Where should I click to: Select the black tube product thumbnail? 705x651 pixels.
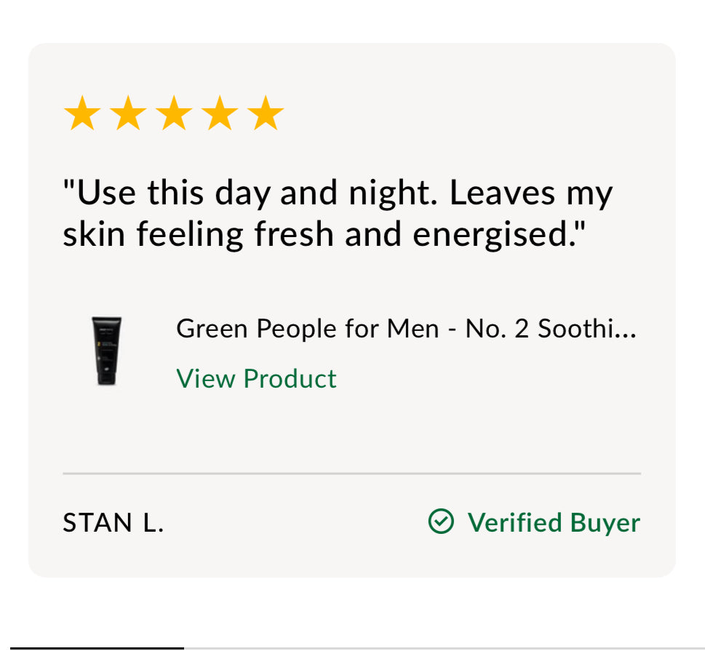click(x=106, y=351)
